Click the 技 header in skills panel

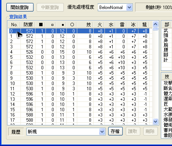[x=167, y=77]
